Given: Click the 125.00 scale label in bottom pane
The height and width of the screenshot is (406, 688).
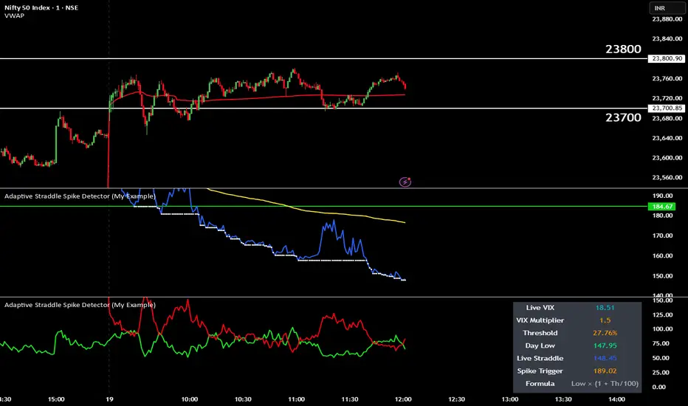Looking at the screenshot, I should point(663,314).
